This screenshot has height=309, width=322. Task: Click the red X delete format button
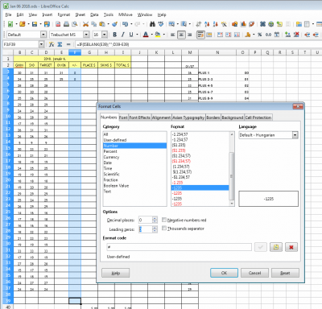pyautogui.click(x=291, y=247)
